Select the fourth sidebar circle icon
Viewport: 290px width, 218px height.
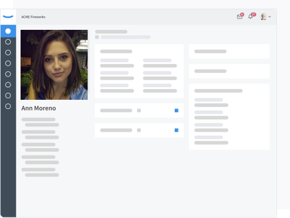point(8,63)
